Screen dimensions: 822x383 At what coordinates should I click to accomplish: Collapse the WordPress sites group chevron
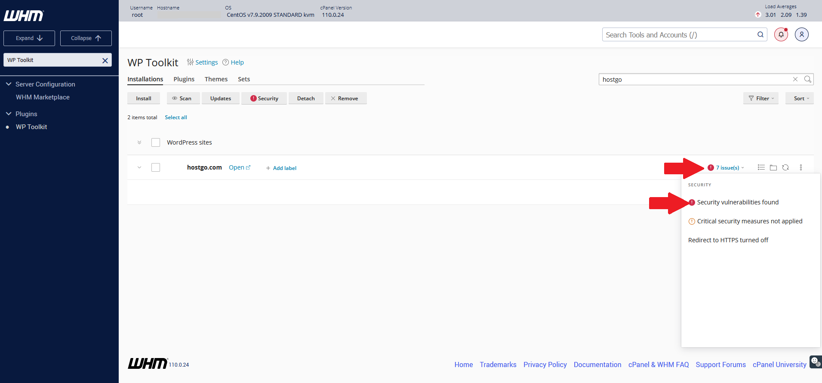pyautogui.click(x=139, y=142)
